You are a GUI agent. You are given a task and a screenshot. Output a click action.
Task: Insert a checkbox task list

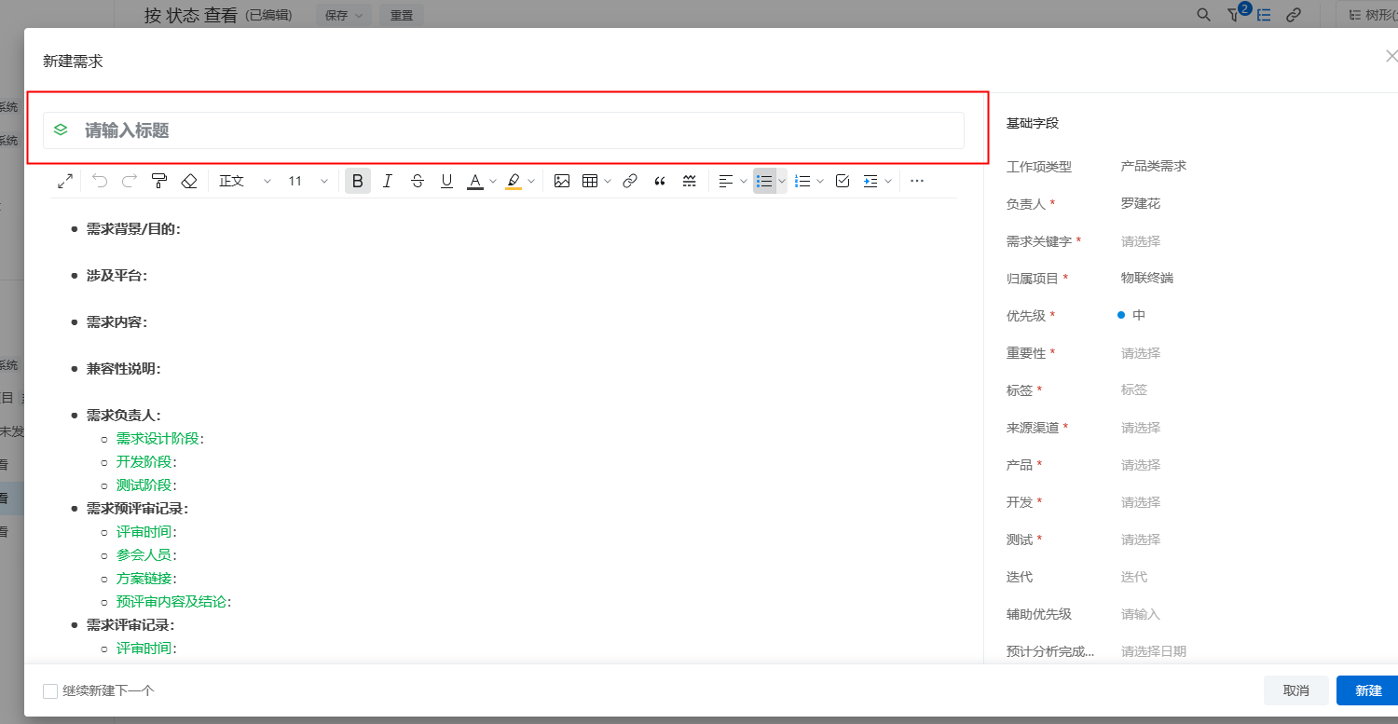point(843,181)
